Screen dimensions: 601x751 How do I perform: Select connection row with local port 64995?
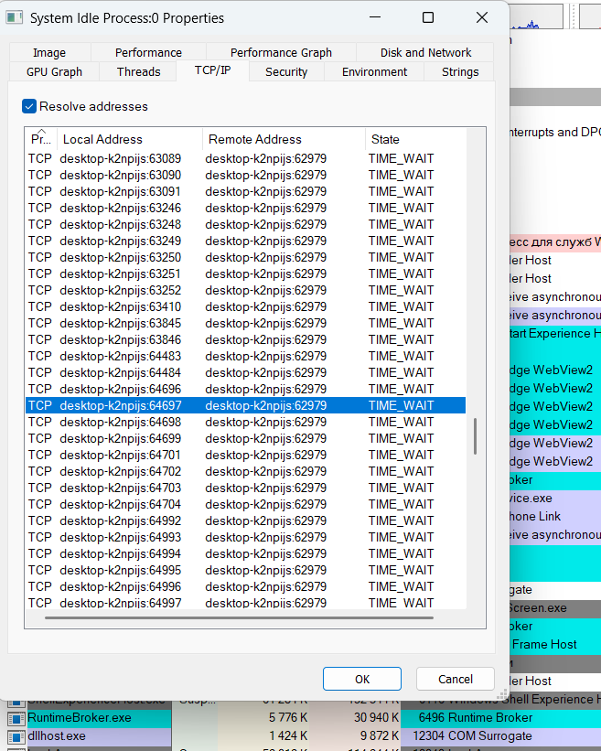coord(246,571)
